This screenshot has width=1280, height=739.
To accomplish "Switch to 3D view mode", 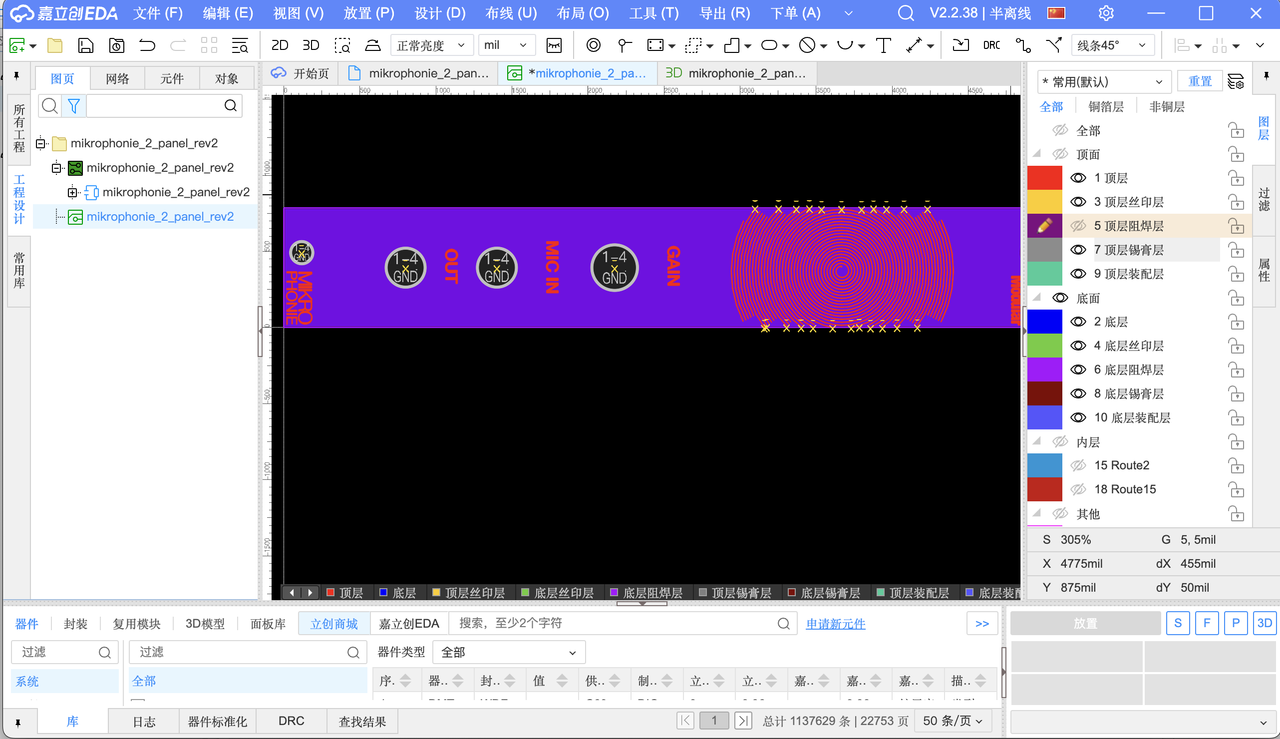I will [x=311, y=45].
